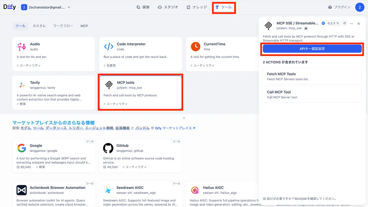Open the スタジオ tab
368x207 pixels.
(x=168, y=7)
